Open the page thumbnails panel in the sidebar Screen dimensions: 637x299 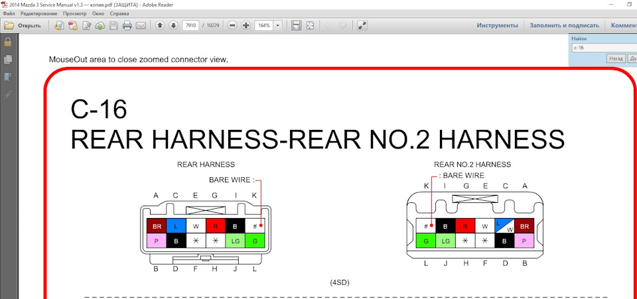tap(8, 59)
